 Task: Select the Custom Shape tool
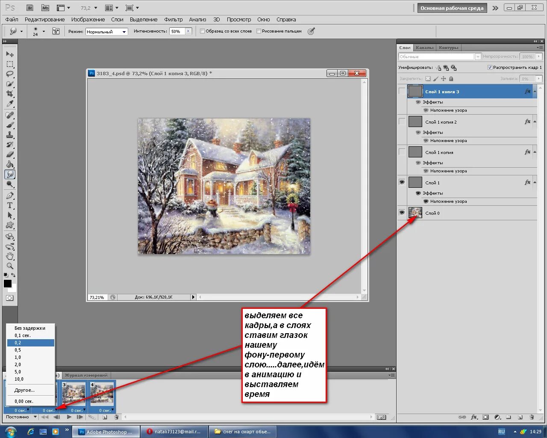(x=10, y=225)
